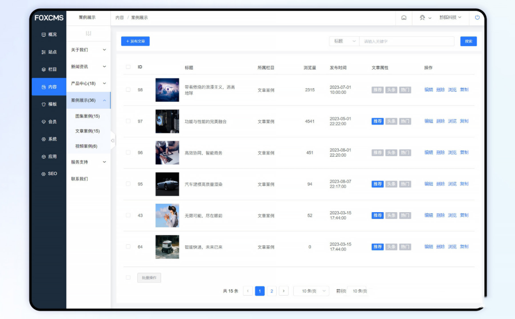Collapse the category panel with arrow handle
Screen dimensions: 515x319
pos(112,141)
